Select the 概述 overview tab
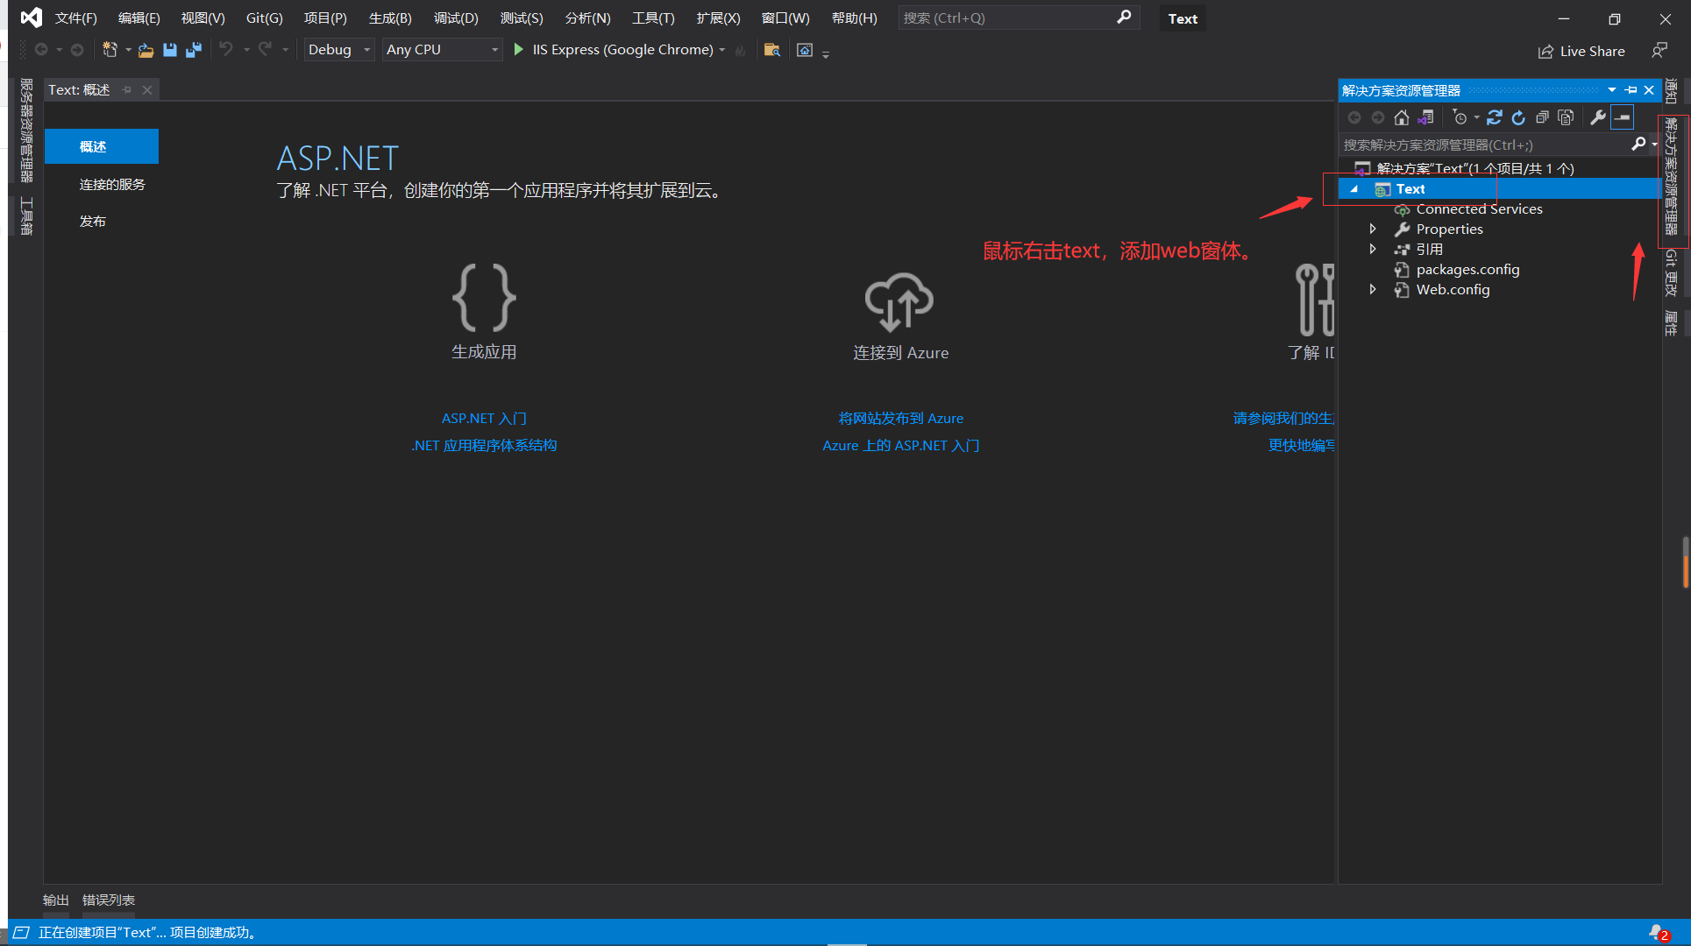The height and width of the screenshot is (946, 1691). point(102,146)
